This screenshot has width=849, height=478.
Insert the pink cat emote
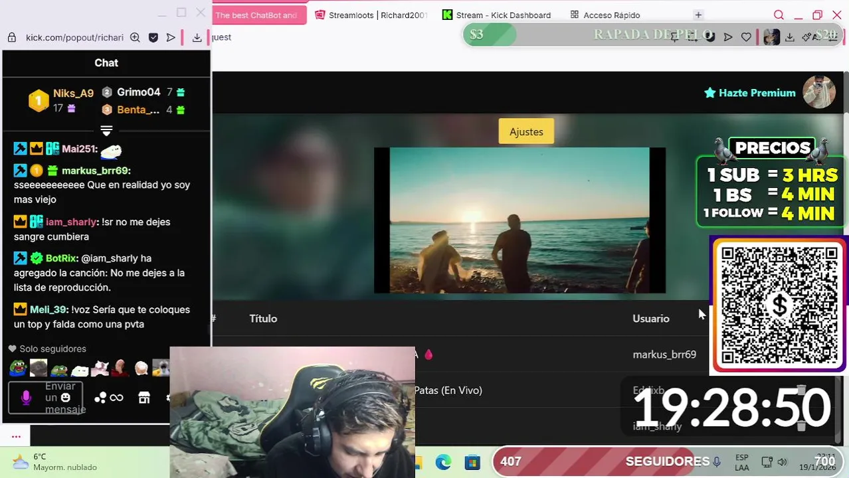100,368
